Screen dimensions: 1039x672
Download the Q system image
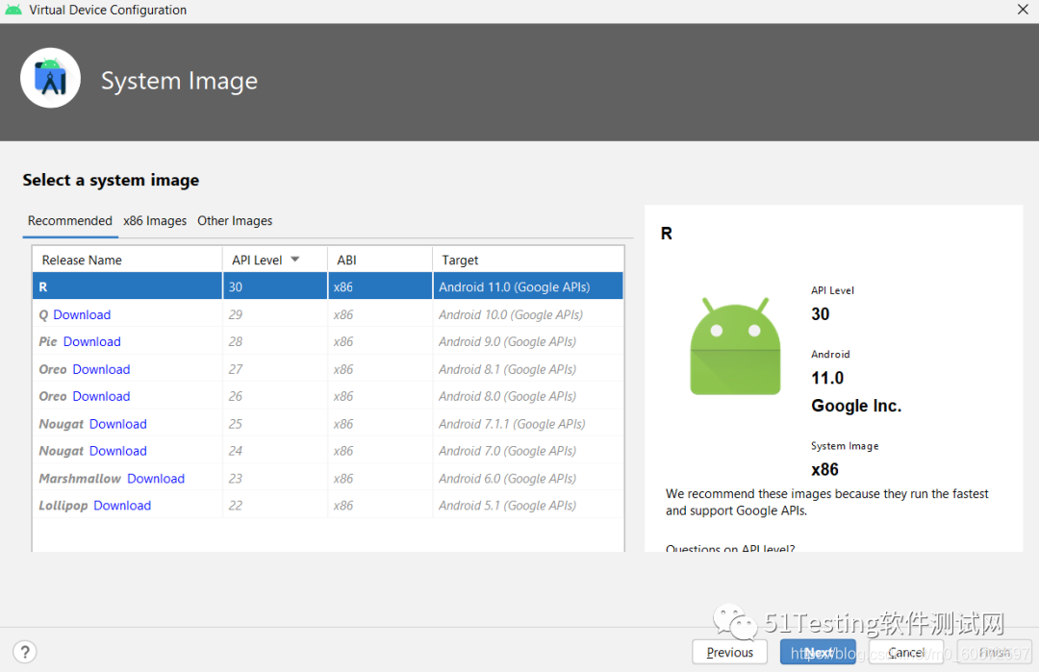click(x=82, y=314)
